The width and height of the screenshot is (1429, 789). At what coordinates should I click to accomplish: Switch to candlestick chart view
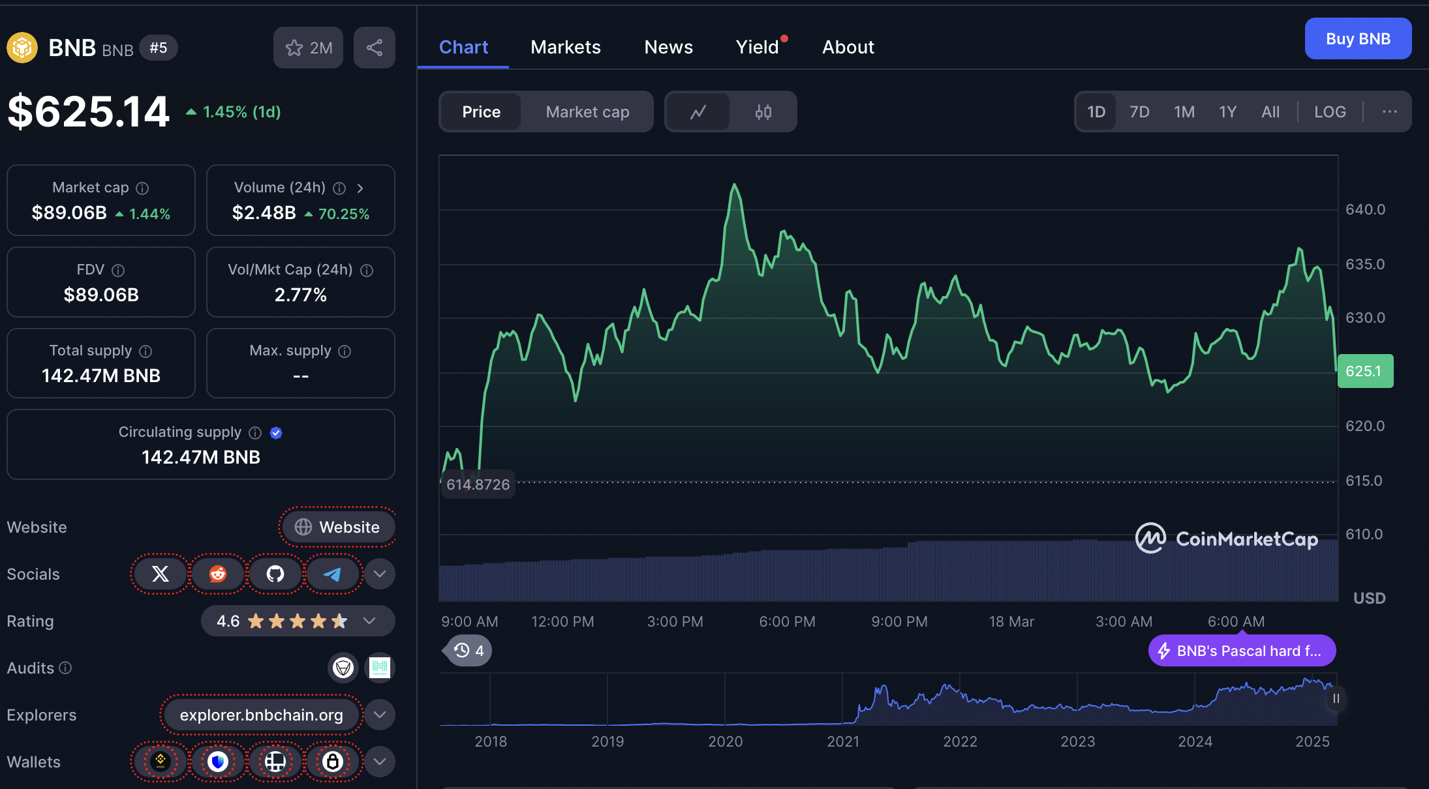click(763, 112)
